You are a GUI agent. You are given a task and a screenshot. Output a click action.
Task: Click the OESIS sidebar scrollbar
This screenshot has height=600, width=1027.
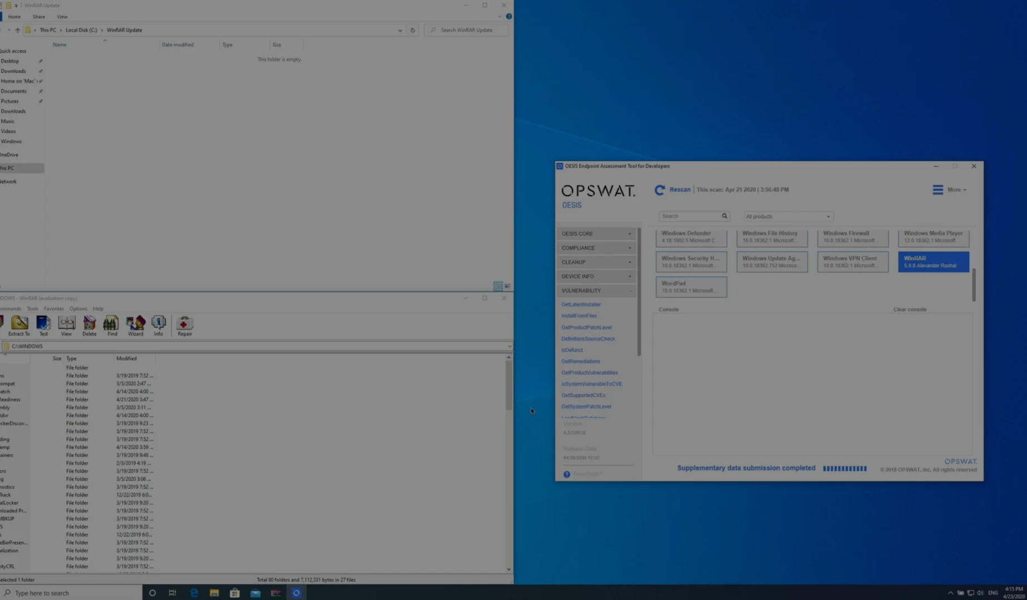(639, 292)
